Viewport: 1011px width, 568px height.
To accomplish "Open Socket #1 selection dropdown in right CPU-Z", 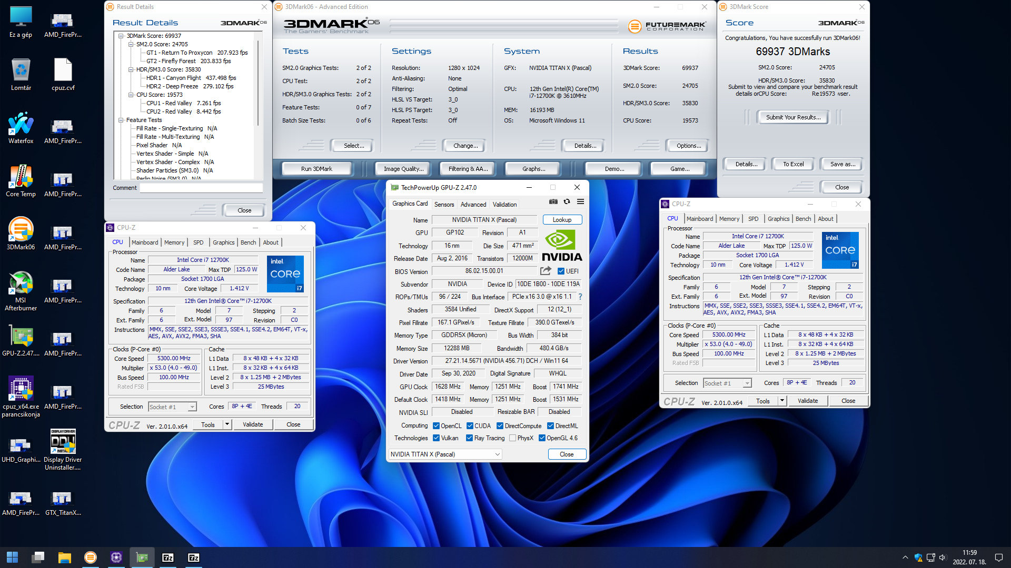I will pos(727,383).
